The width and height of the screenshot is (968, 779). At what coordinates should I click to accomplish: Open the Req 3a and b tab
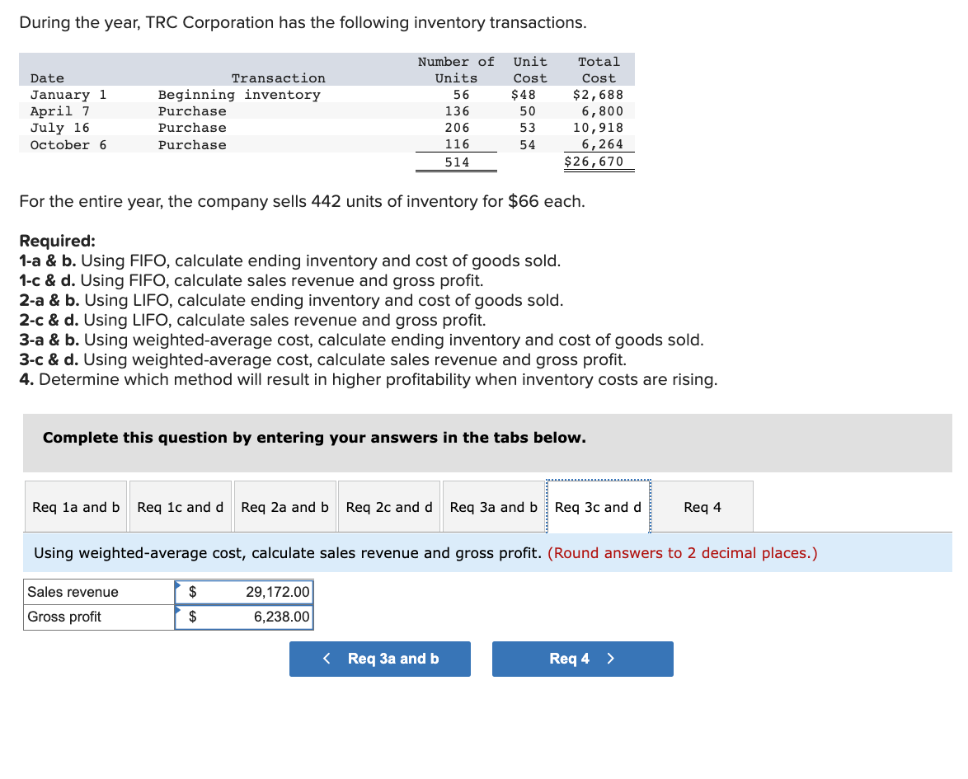[x=493, y=506]
